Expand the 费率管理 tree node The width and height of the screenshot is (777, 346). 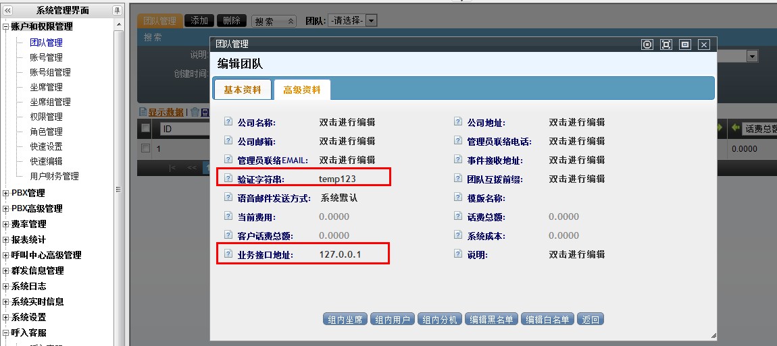(6, 224)
